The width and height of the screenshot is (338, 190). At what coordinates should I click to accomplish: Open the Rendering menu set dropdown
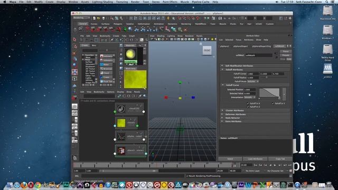[x=82, y=17]
